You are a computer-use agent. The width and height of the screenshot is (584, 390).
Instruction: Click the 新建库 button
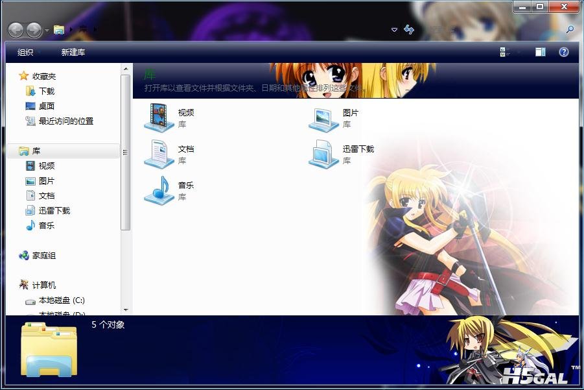(x=73, y=52)
